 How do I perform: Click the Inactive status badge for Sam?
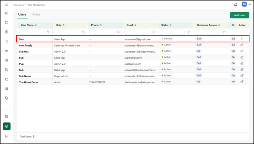pos(167,39)
